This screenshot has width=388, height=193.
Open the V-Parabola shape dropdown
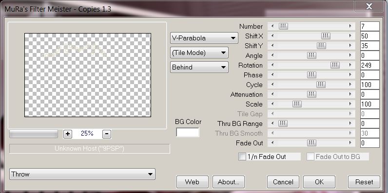(204, 38)
